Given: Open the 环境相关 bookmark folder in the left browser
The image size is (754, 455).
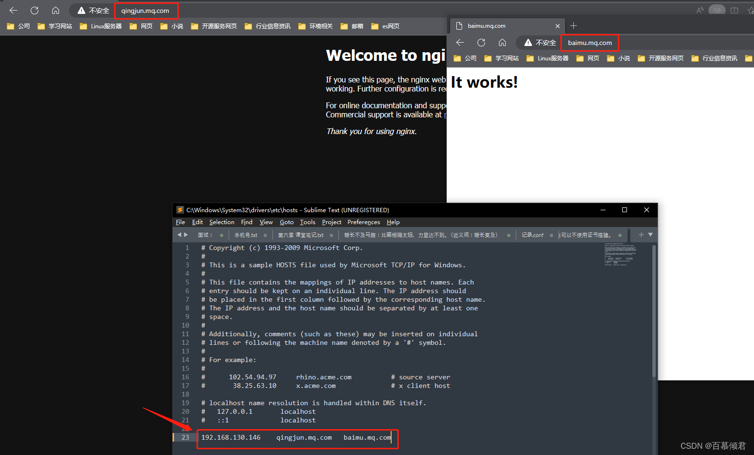Looking at the screenshot, I should pyautogui.click(x=315, y=26).
